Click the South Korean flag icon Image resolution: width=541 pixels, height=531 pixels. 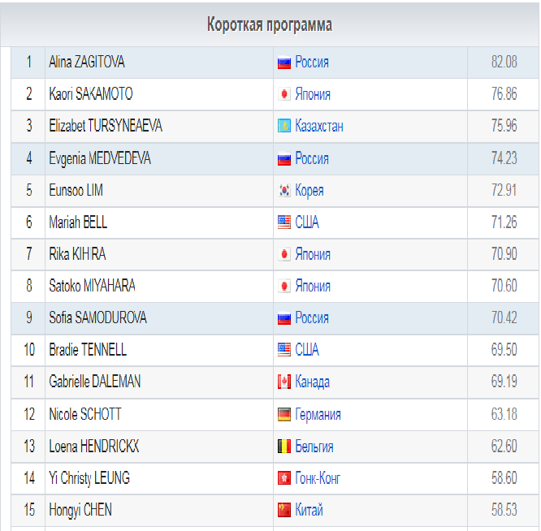click(284, 191)
